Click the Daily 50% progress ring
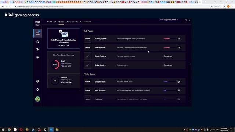 click(55, 65)
